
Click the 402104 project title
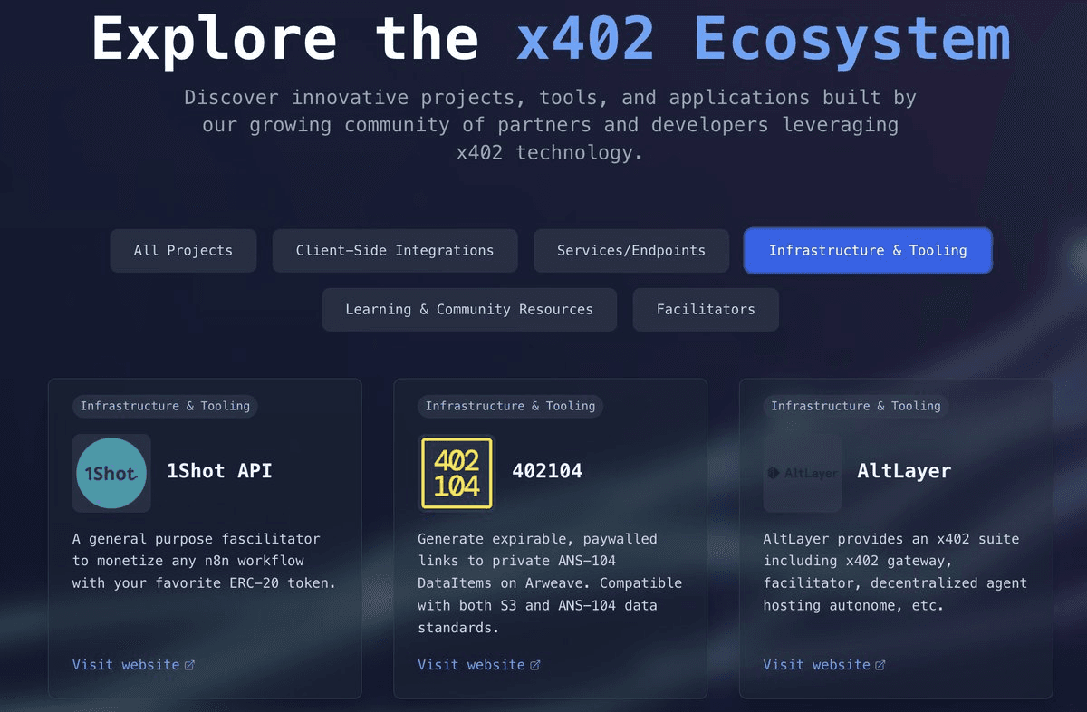click(x=547, y=471)
